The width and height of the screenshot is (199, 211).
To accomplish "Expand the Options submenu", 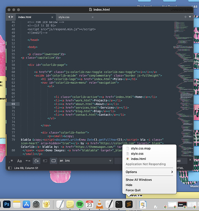I will coord(149,172).
